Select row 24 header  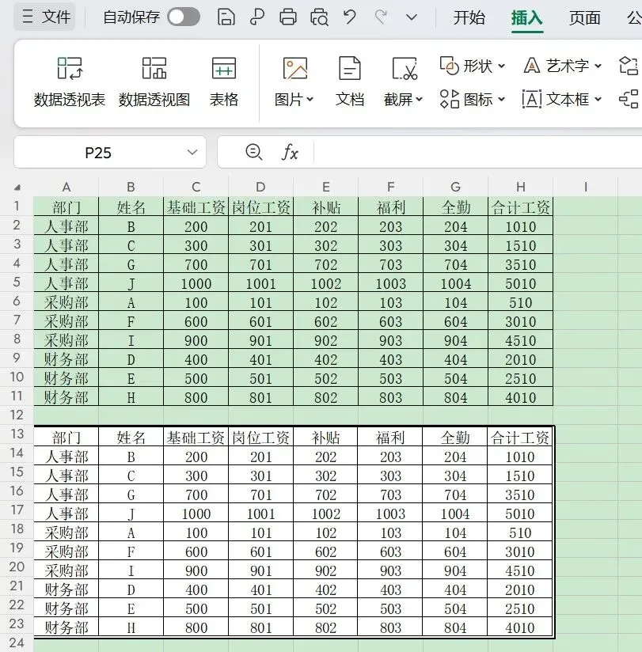17,643
